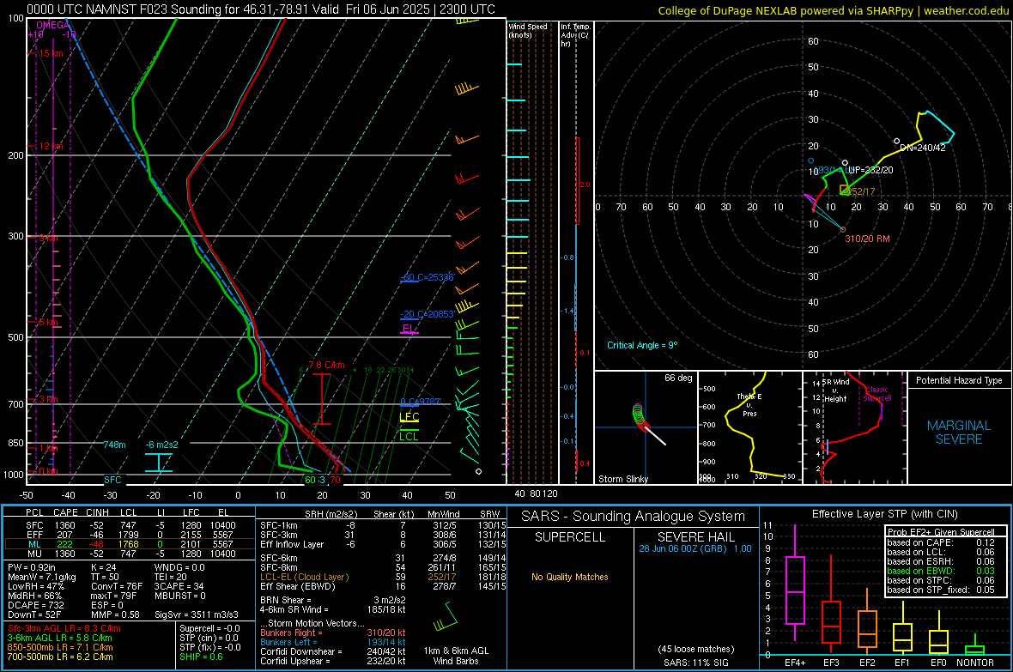Click the Corfidi Downshear vector line
The width and height of the screenshot is (1013, 672).
(333, 652)
